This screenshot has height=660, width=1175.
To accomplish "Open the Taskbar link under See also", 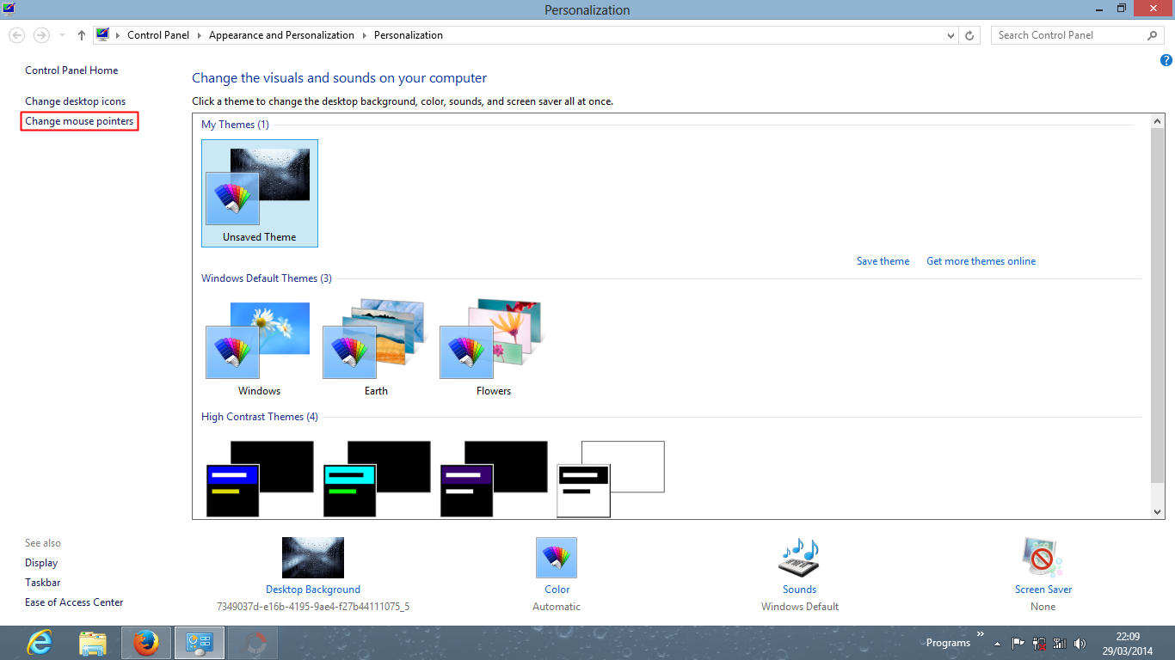I will [x=43, y=583].
